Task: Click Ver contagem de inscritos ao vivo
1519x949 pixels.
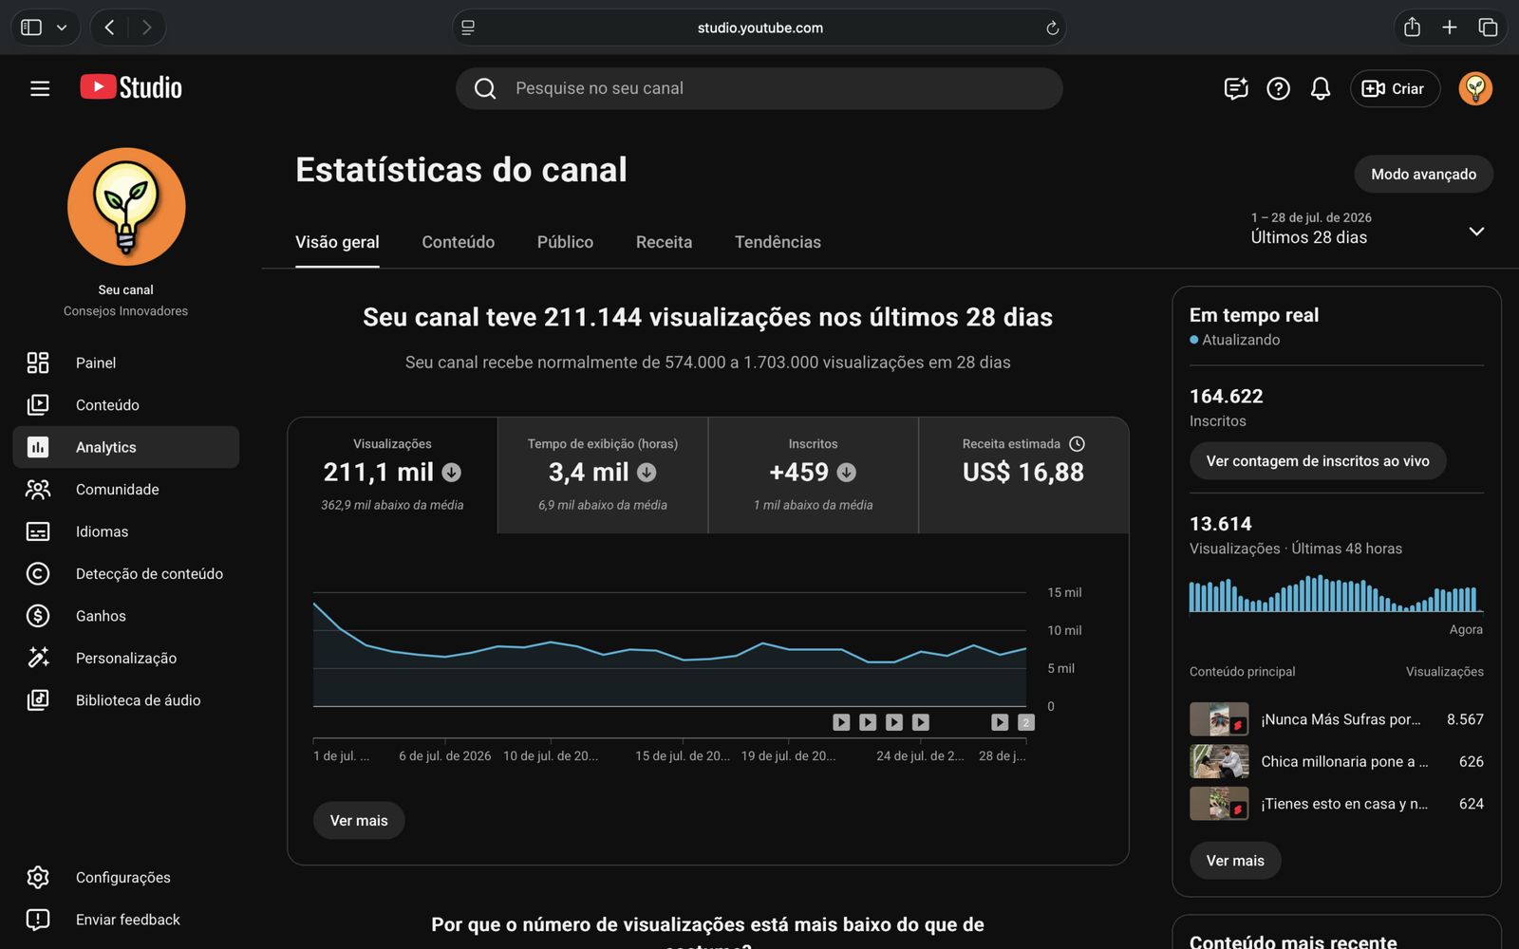Action: pos(1318,461)
